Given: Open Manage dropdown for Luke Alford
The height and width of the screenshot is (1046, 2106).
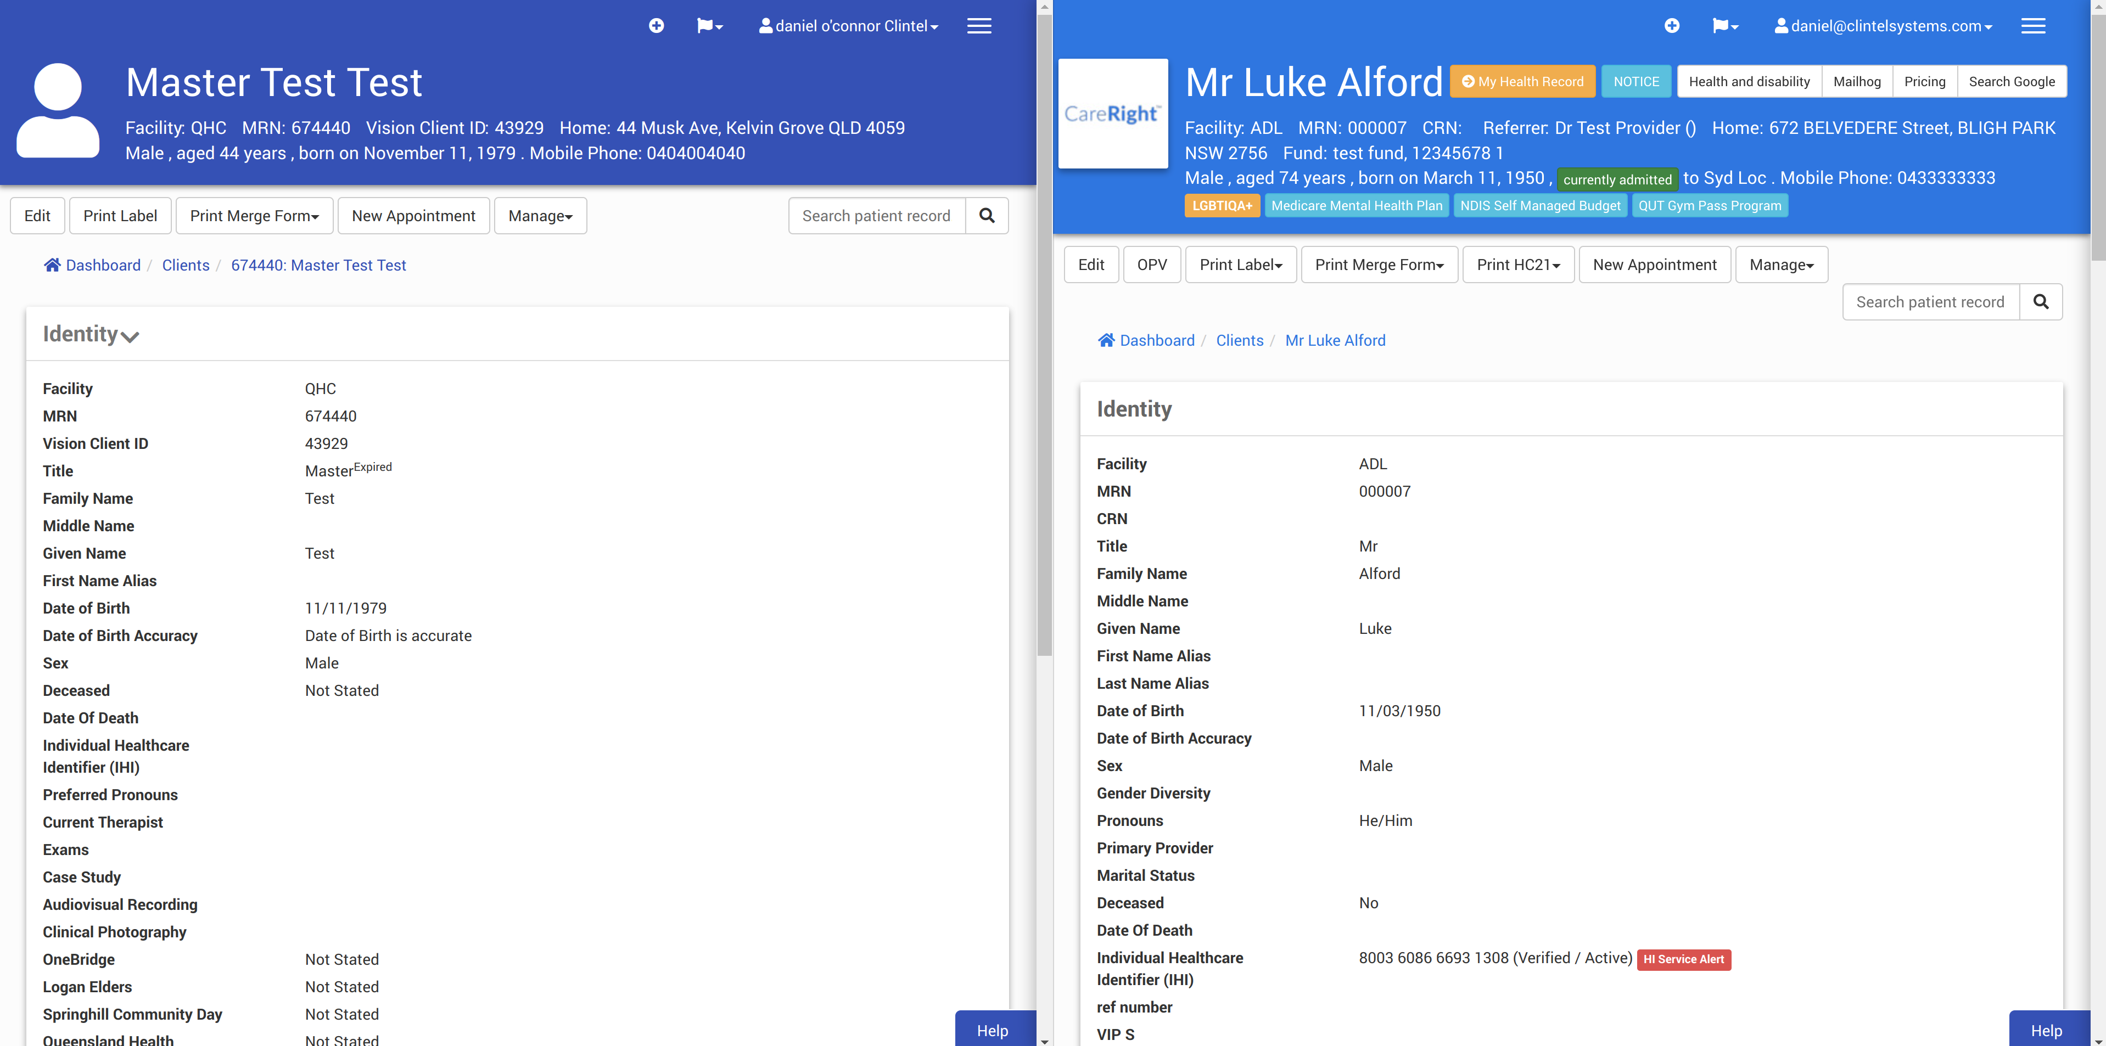Looking at the screenshot, I should [x=1780, y=265].
